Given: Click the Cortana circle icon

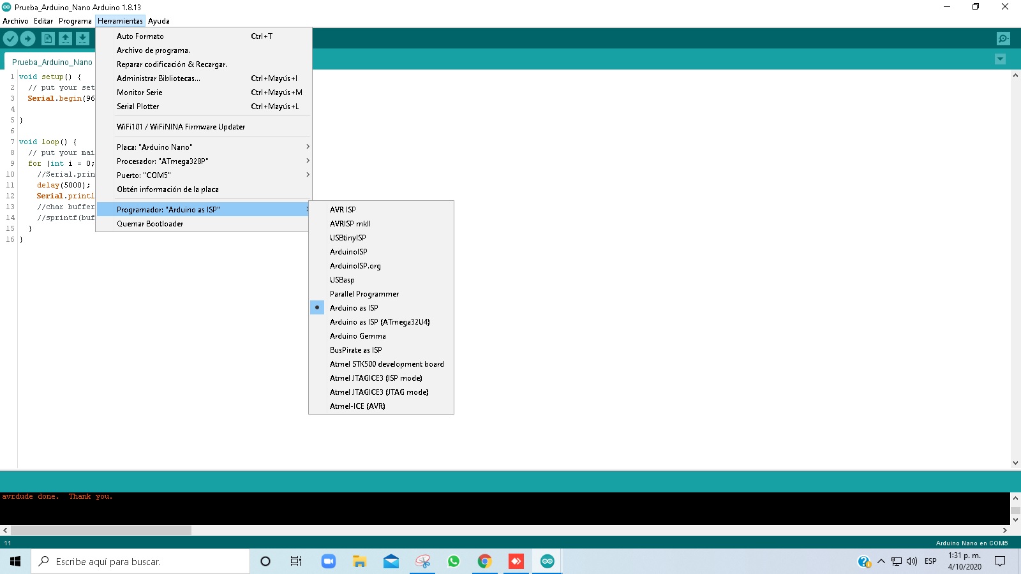Looking at the screenshot, I should (265, 561).
